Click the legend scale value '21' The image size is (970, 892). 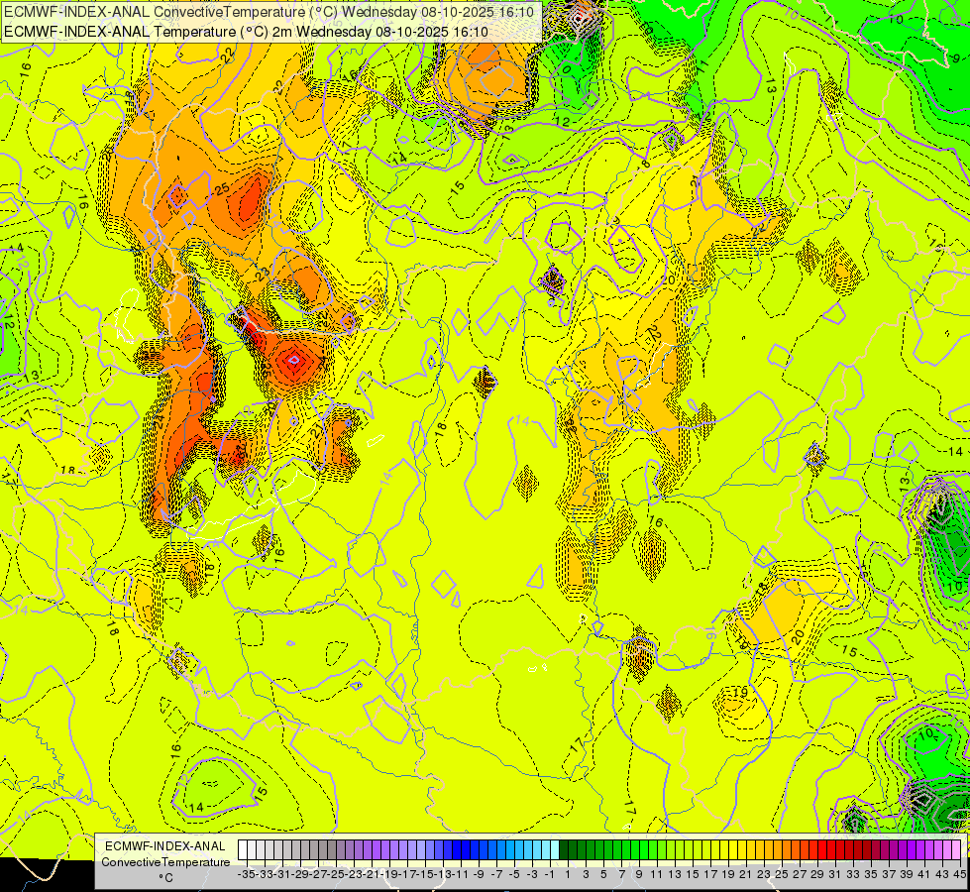[745, 875]
